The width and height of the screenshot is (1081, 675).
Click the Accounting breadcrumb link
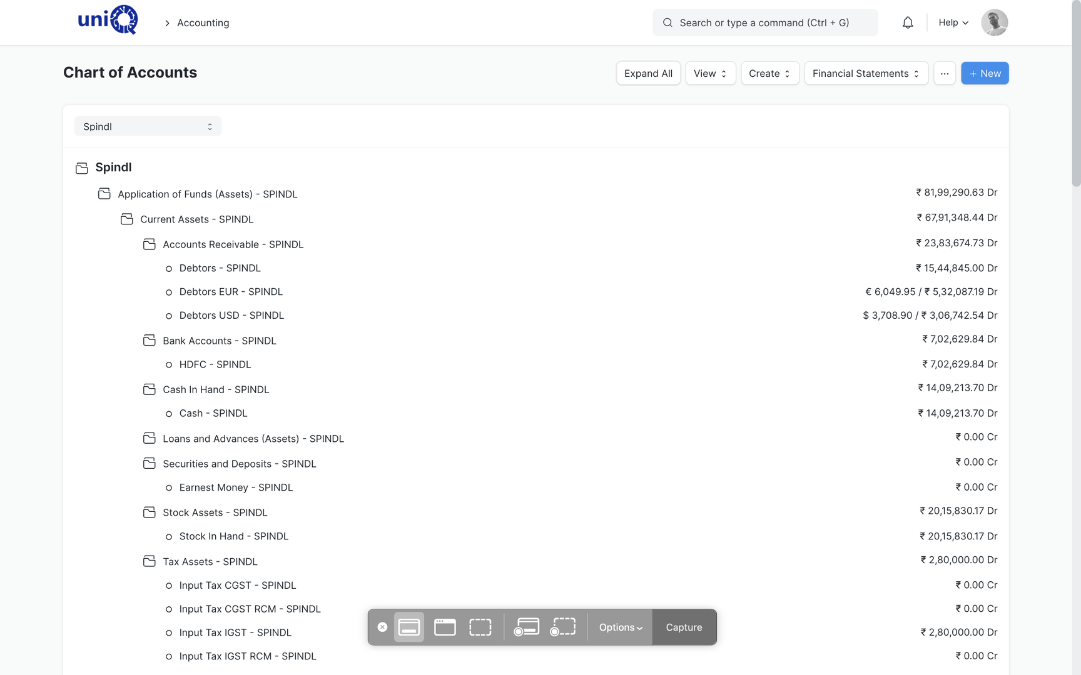203,22
